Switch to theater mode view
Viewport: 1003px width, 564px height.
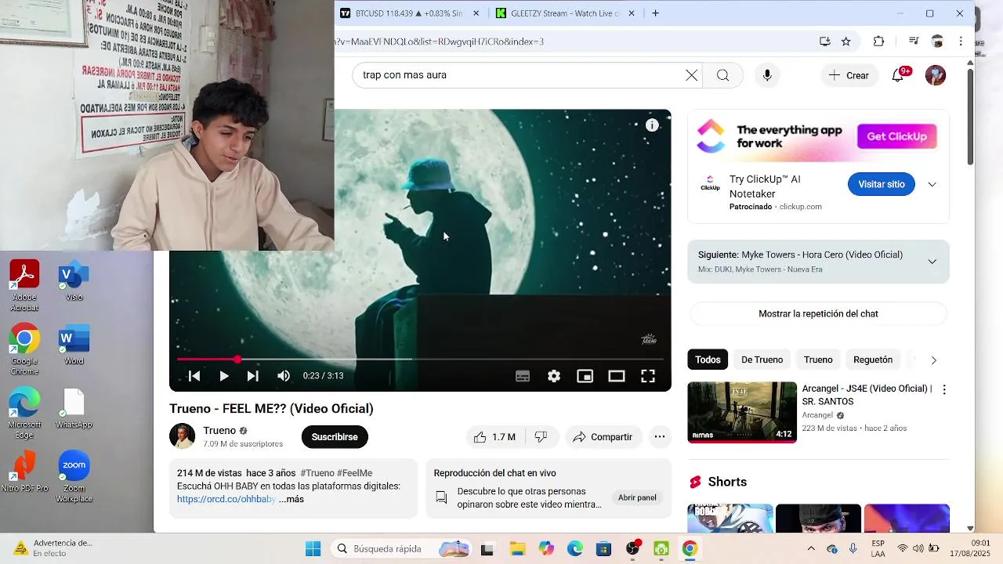click(x=617, y=376)
